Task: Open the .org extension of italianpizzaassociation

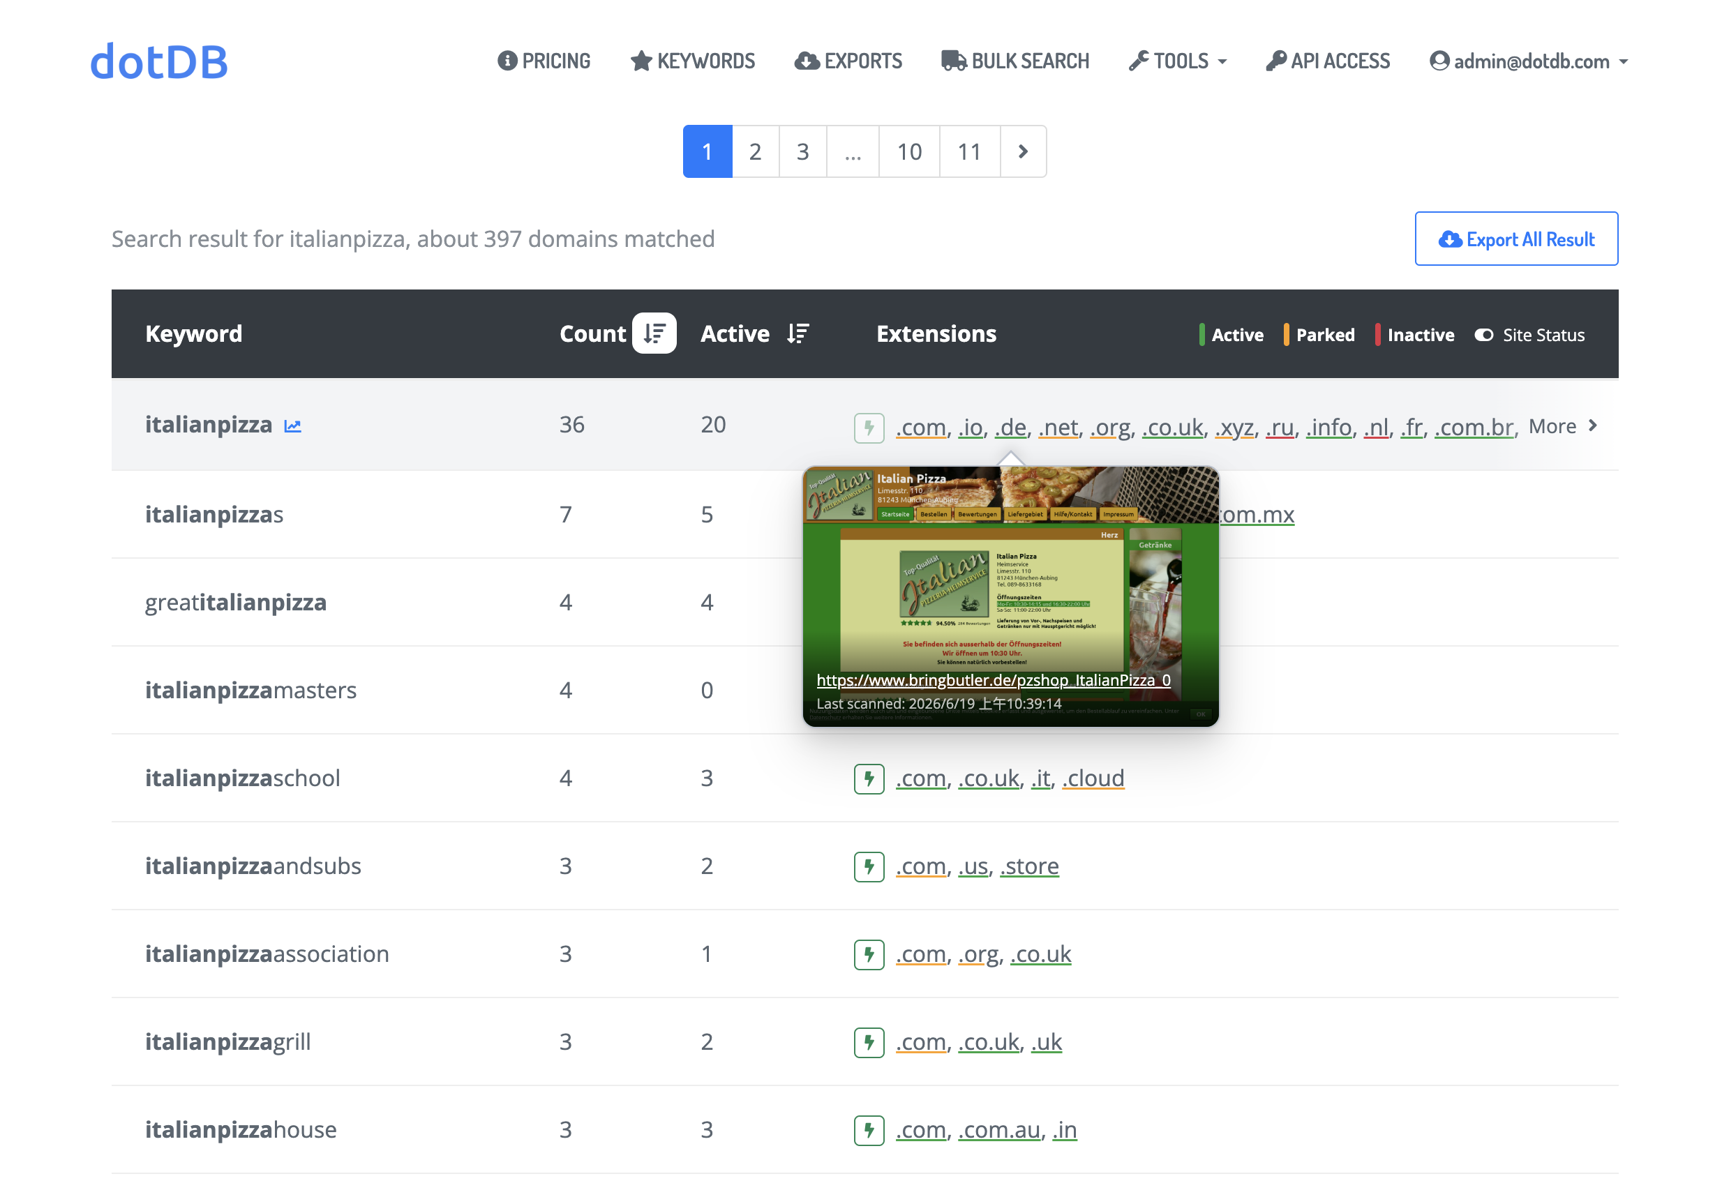Action: pos(978,954)
